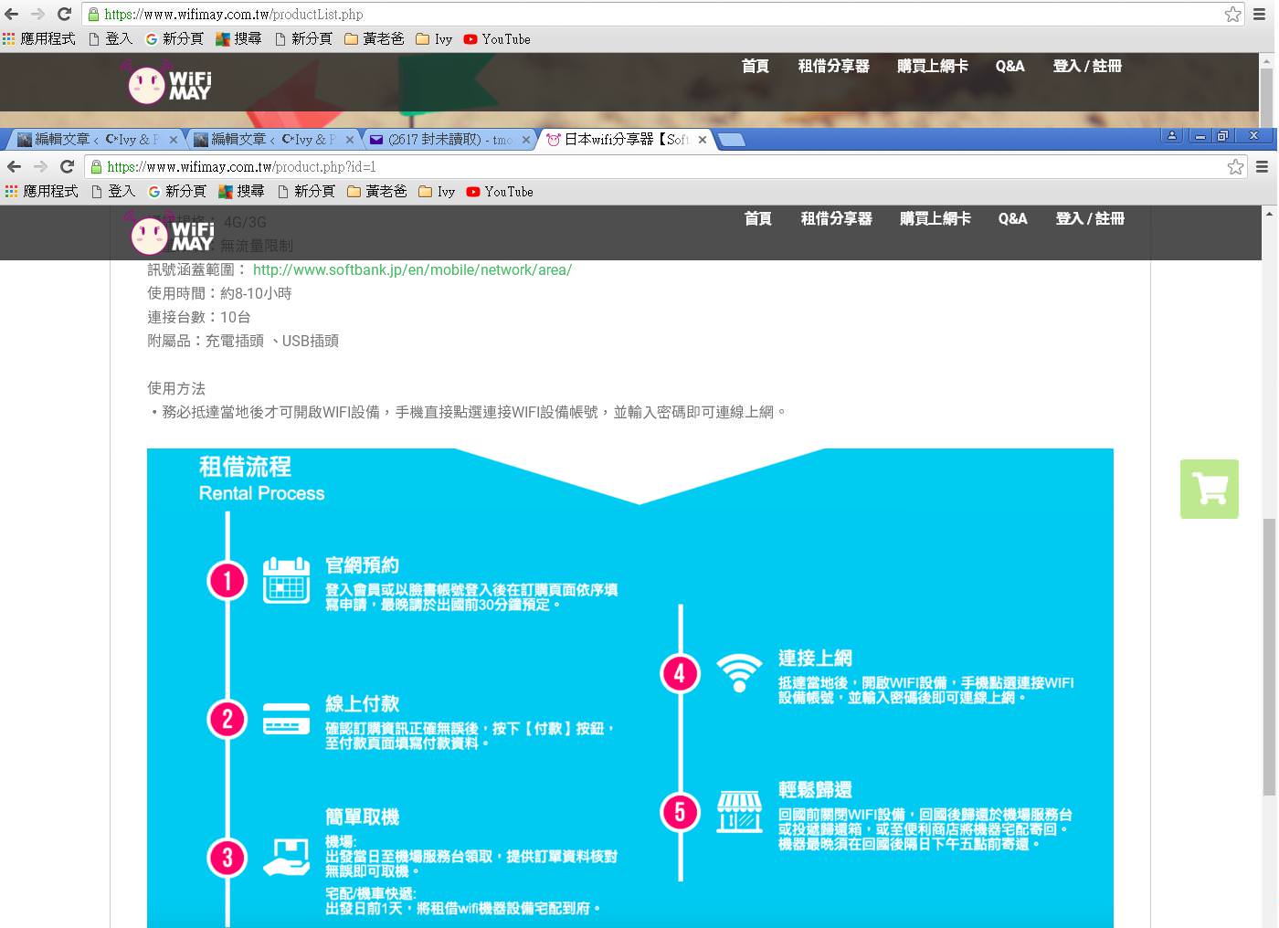Open 登入 / 註冊 in rear window
The image size is (1279, 928).
tap(1087, 66)
